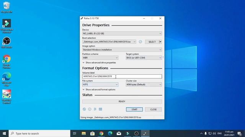Image resolution: width=245 pixels, height=137 pixels.
Task: Select Wondershare Filmora desktop icon
Action: tap(7, 26)
